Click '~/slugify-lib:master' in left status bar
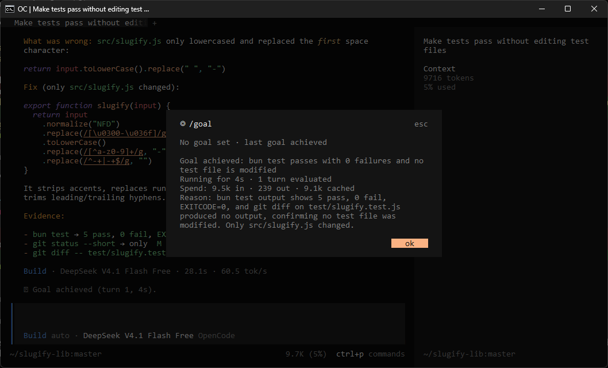The width and height of the screenshot is (608, 368). click(x=55, y=354)
